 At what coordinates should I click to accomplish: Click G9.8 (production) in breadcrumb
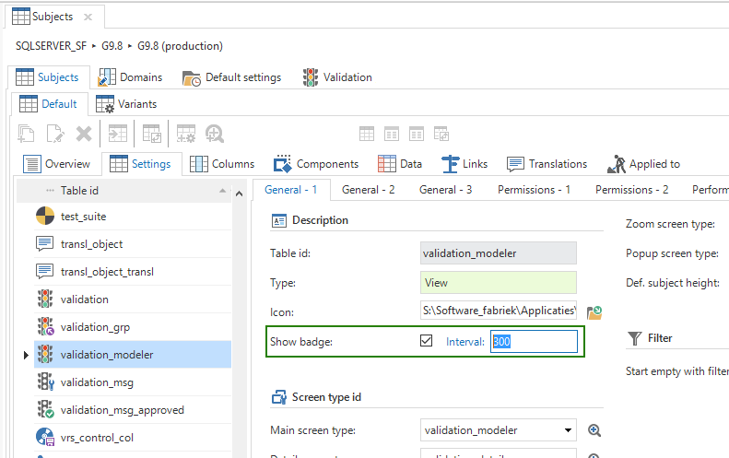click(x=180, y=46)
